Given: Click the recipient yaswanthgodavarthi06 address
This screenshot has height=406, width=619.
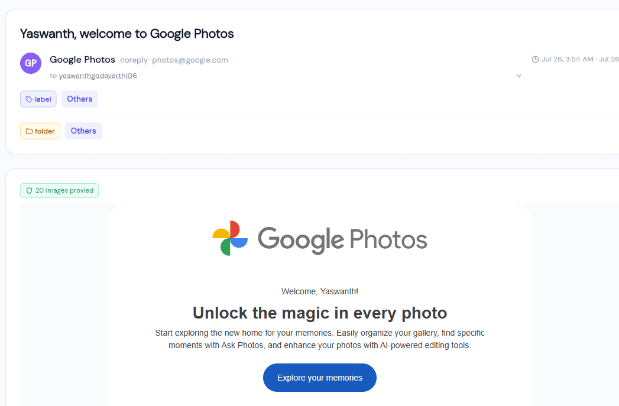Looking at the screenshot, I should click(98, 76).
